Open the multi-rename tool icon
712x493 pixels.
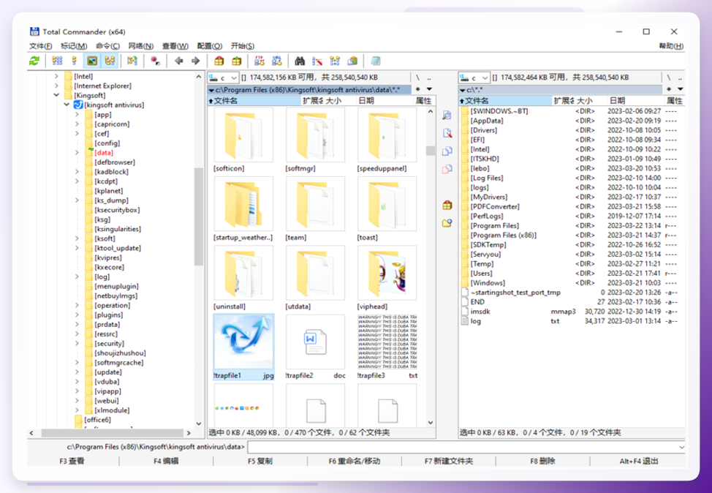coord(317,61)
